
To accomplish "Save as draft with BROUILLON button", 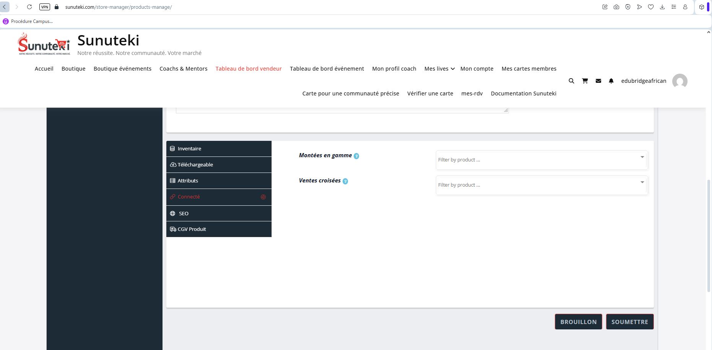I will coord(578,322).
